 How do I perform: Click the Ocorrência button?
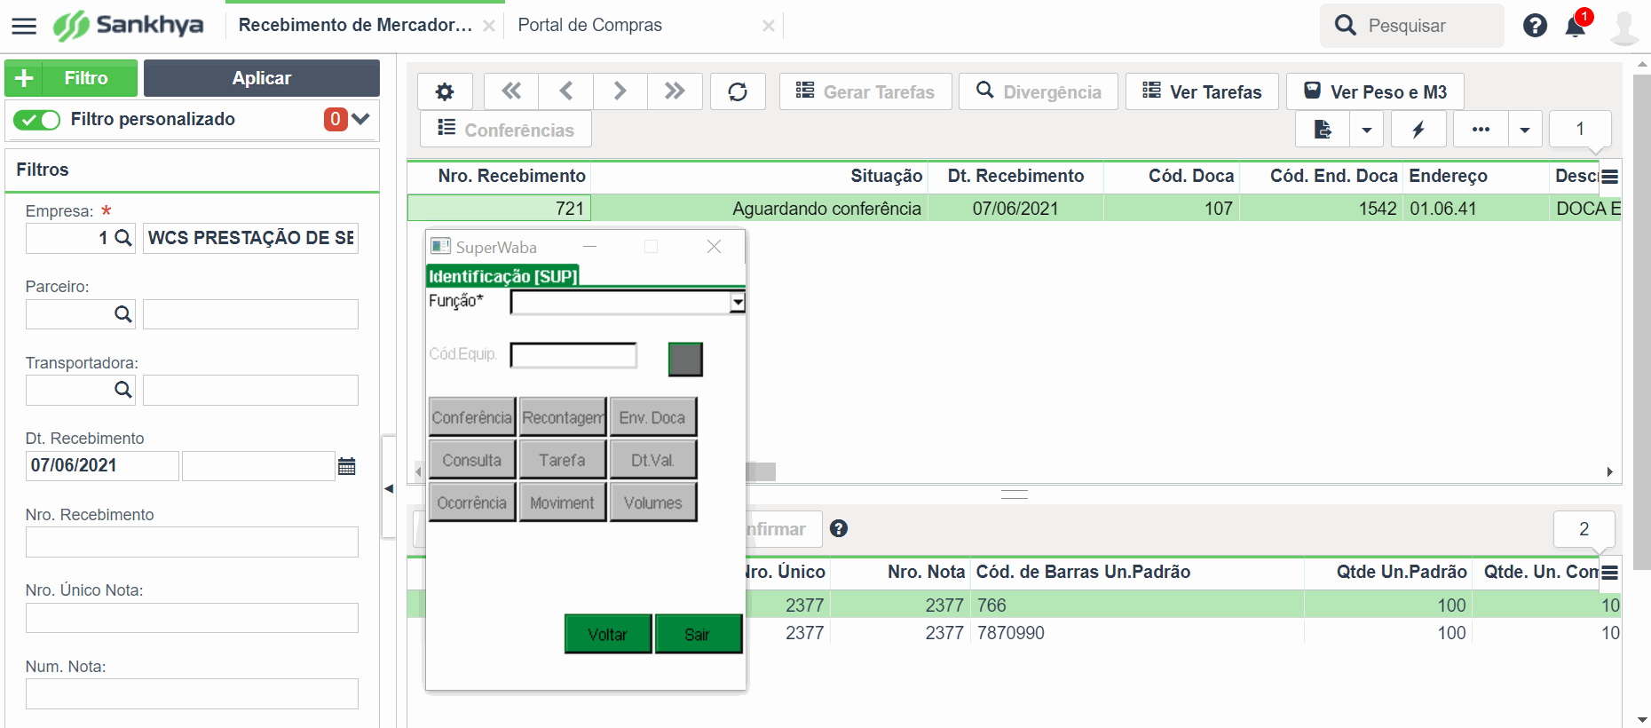[x=472, y=502]
